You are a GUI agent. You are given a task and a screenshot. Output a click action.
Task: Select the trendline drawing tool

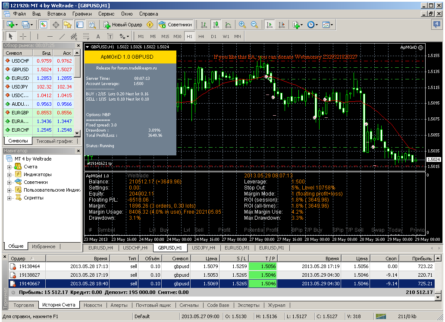(62, 36)
